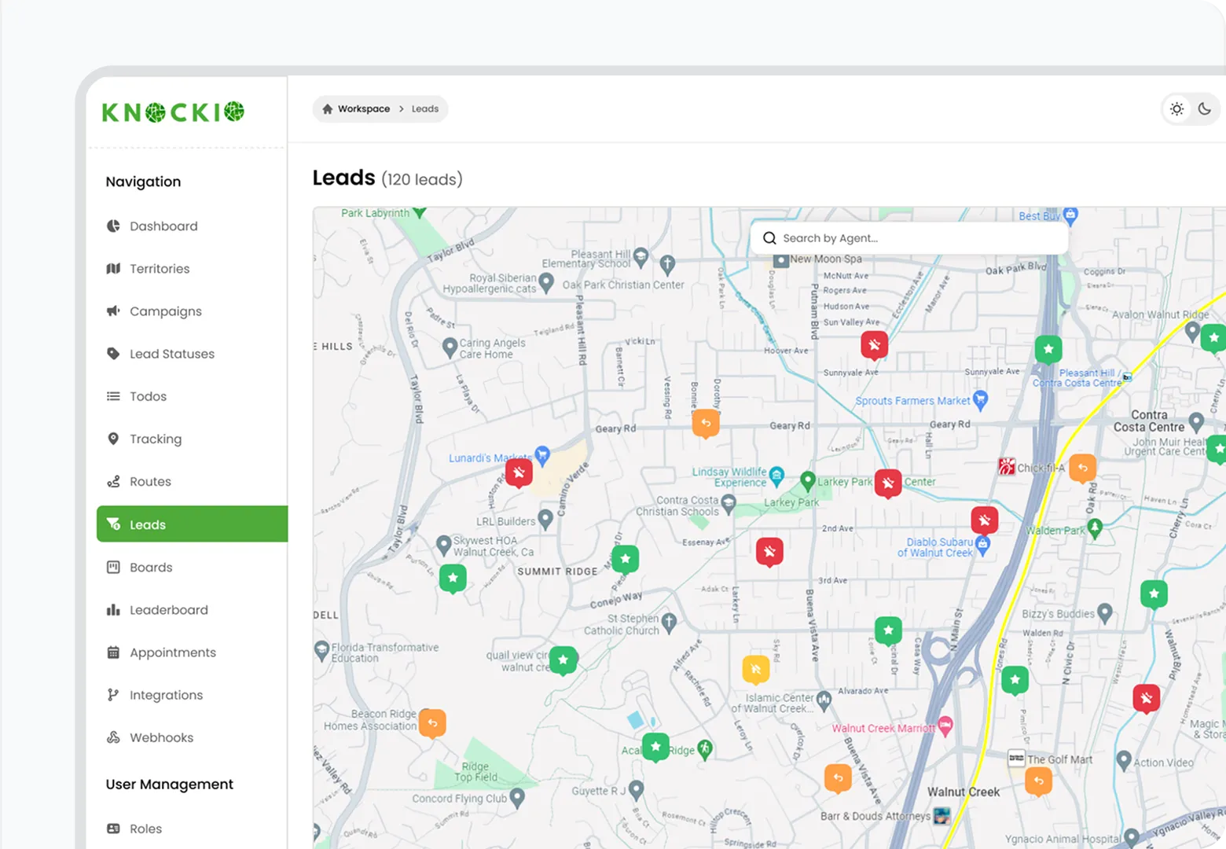Select the green star marker above Pleasant Hill Contra Costa Centre
Viewport: 1226px width, 849px height.
1048,349
